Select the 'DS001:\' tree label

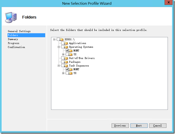pyautogui.click(x=70, y=39)
